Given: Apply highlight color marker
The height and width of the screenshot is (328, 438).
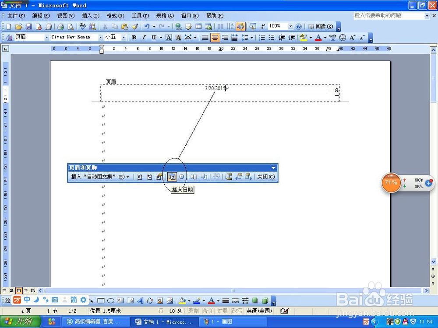Looking at the screenshot, I should 304,37.
